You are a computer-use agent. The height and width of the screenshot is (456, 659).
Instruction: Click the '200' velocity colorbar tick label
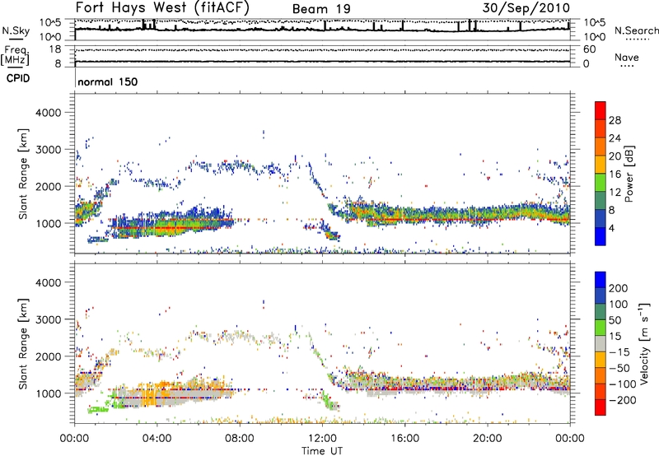(619, 288)
